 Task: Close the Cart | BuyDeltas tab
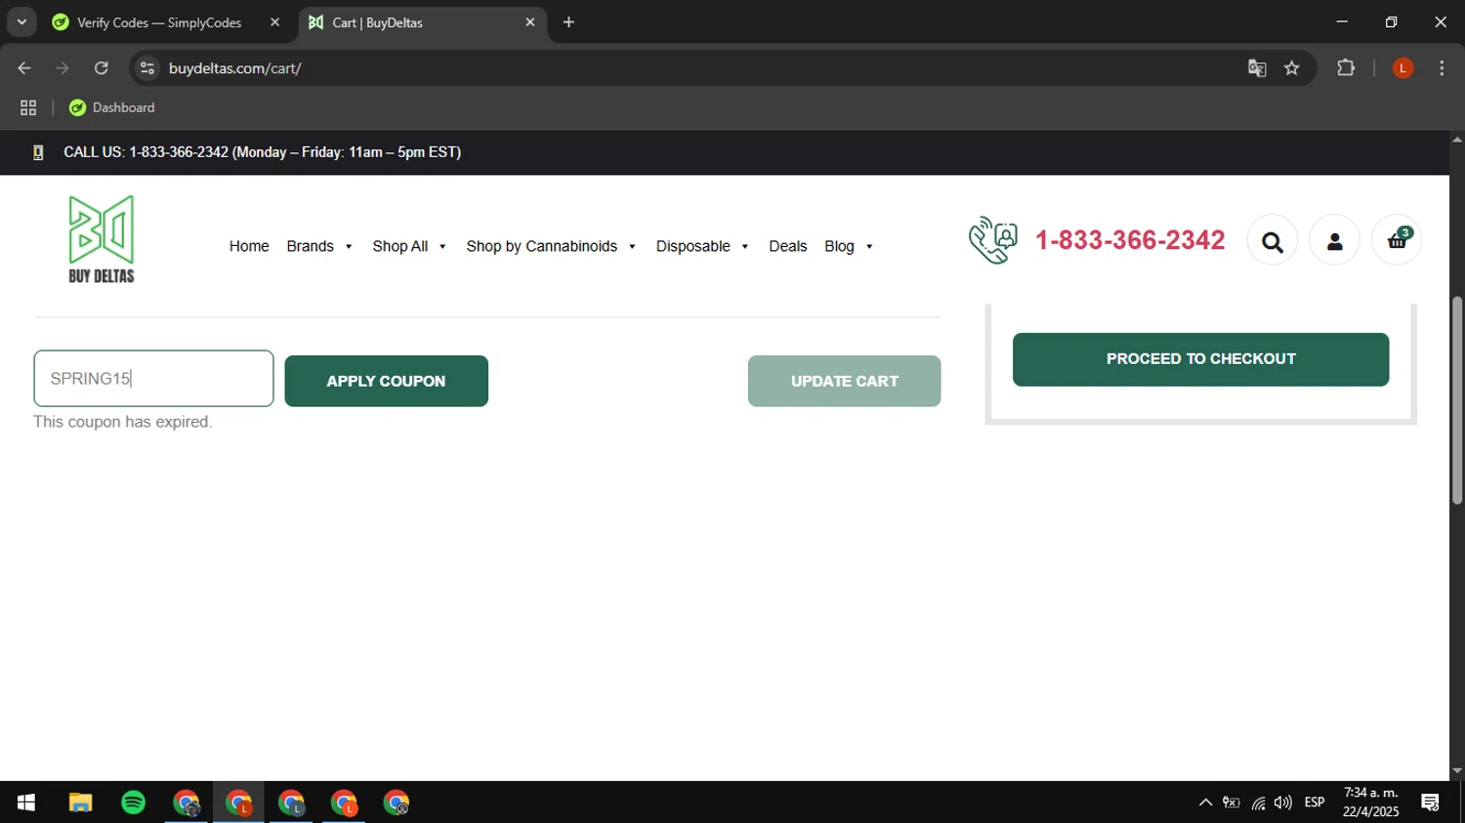click(530, 22)
